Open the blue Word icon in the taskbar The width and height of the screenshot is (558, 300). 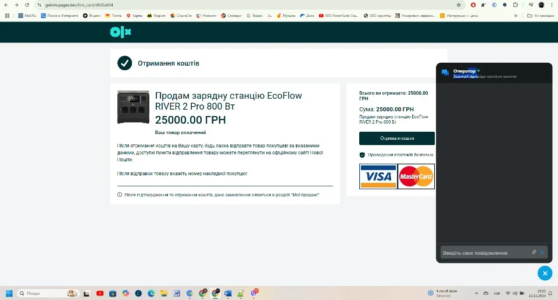coord(228,293)
